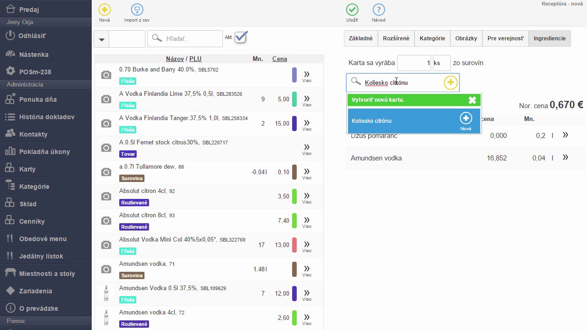Image resolution: width=587 pixels, height=330 pixels.
Task: Open the Návod help icon
Action: (x=379, y=10)
